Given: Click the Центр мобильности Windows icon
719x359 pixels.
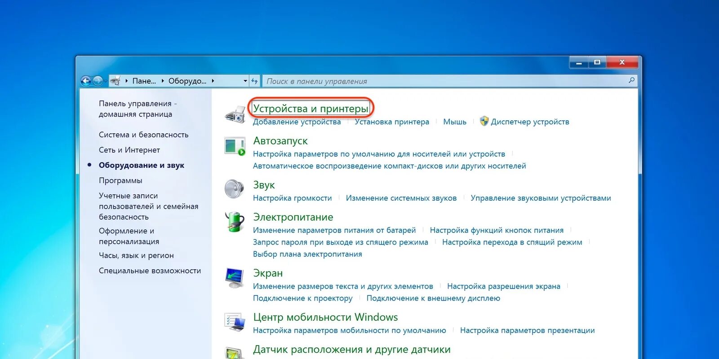Looking at the screenshot, I should point(235,322).
